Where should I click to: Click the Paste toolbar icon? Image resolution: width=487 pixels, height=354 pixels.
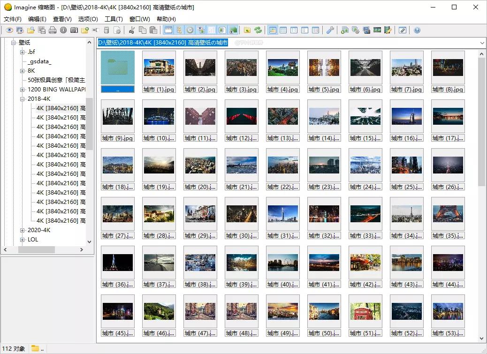coord(153,30)
